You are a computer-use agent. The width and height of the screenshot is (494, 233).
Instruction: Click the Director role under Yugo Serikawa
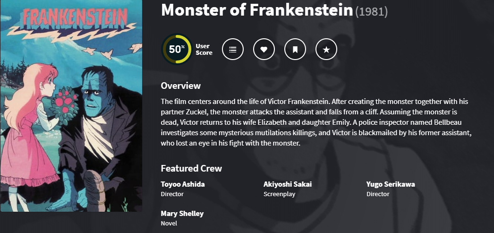coord(378,194)
